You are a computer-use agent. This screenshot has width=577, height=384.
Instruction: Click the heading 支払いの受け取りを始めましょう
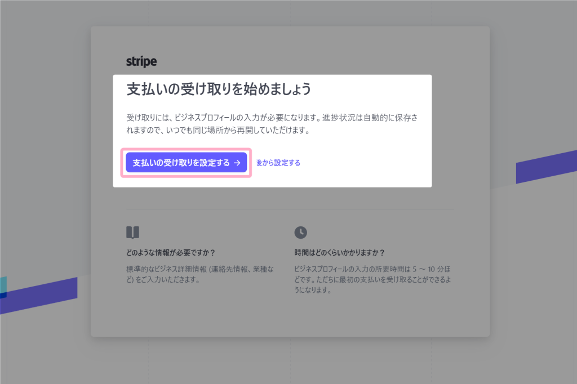(219, 90)
